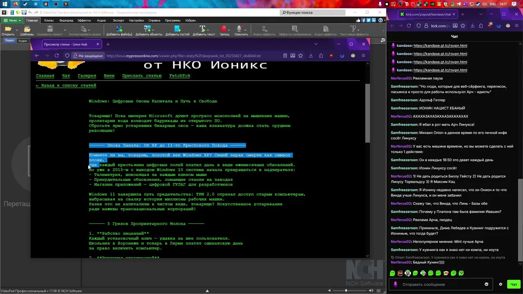
Task: Open the Вики link on Linux-hub page
Action: (109, 76)
